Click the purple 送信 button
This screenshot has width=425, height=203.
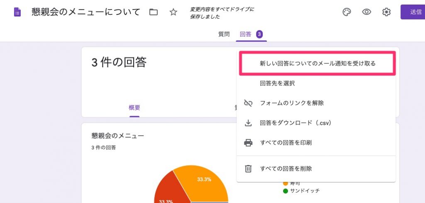click(x=414, y=12)
